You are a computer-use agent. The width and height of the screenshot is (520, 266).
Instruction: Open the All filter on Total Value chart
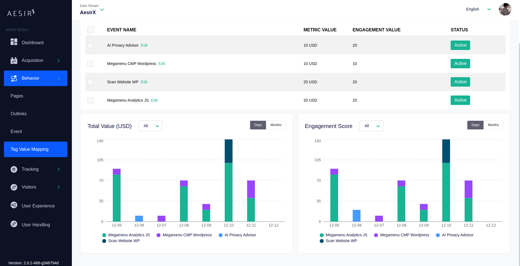(150, 126)
